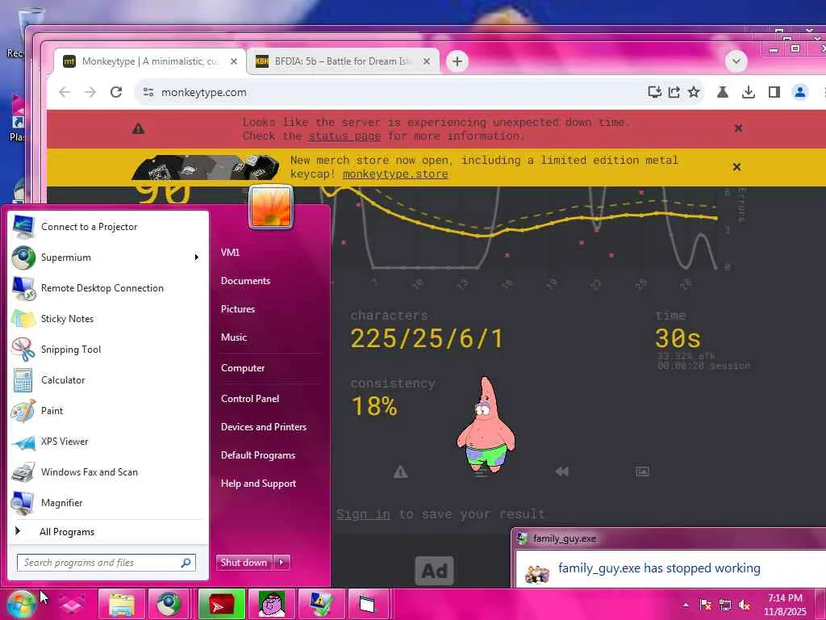Click the flower user account picture
The image size is (826, 620).
point(271,207)
